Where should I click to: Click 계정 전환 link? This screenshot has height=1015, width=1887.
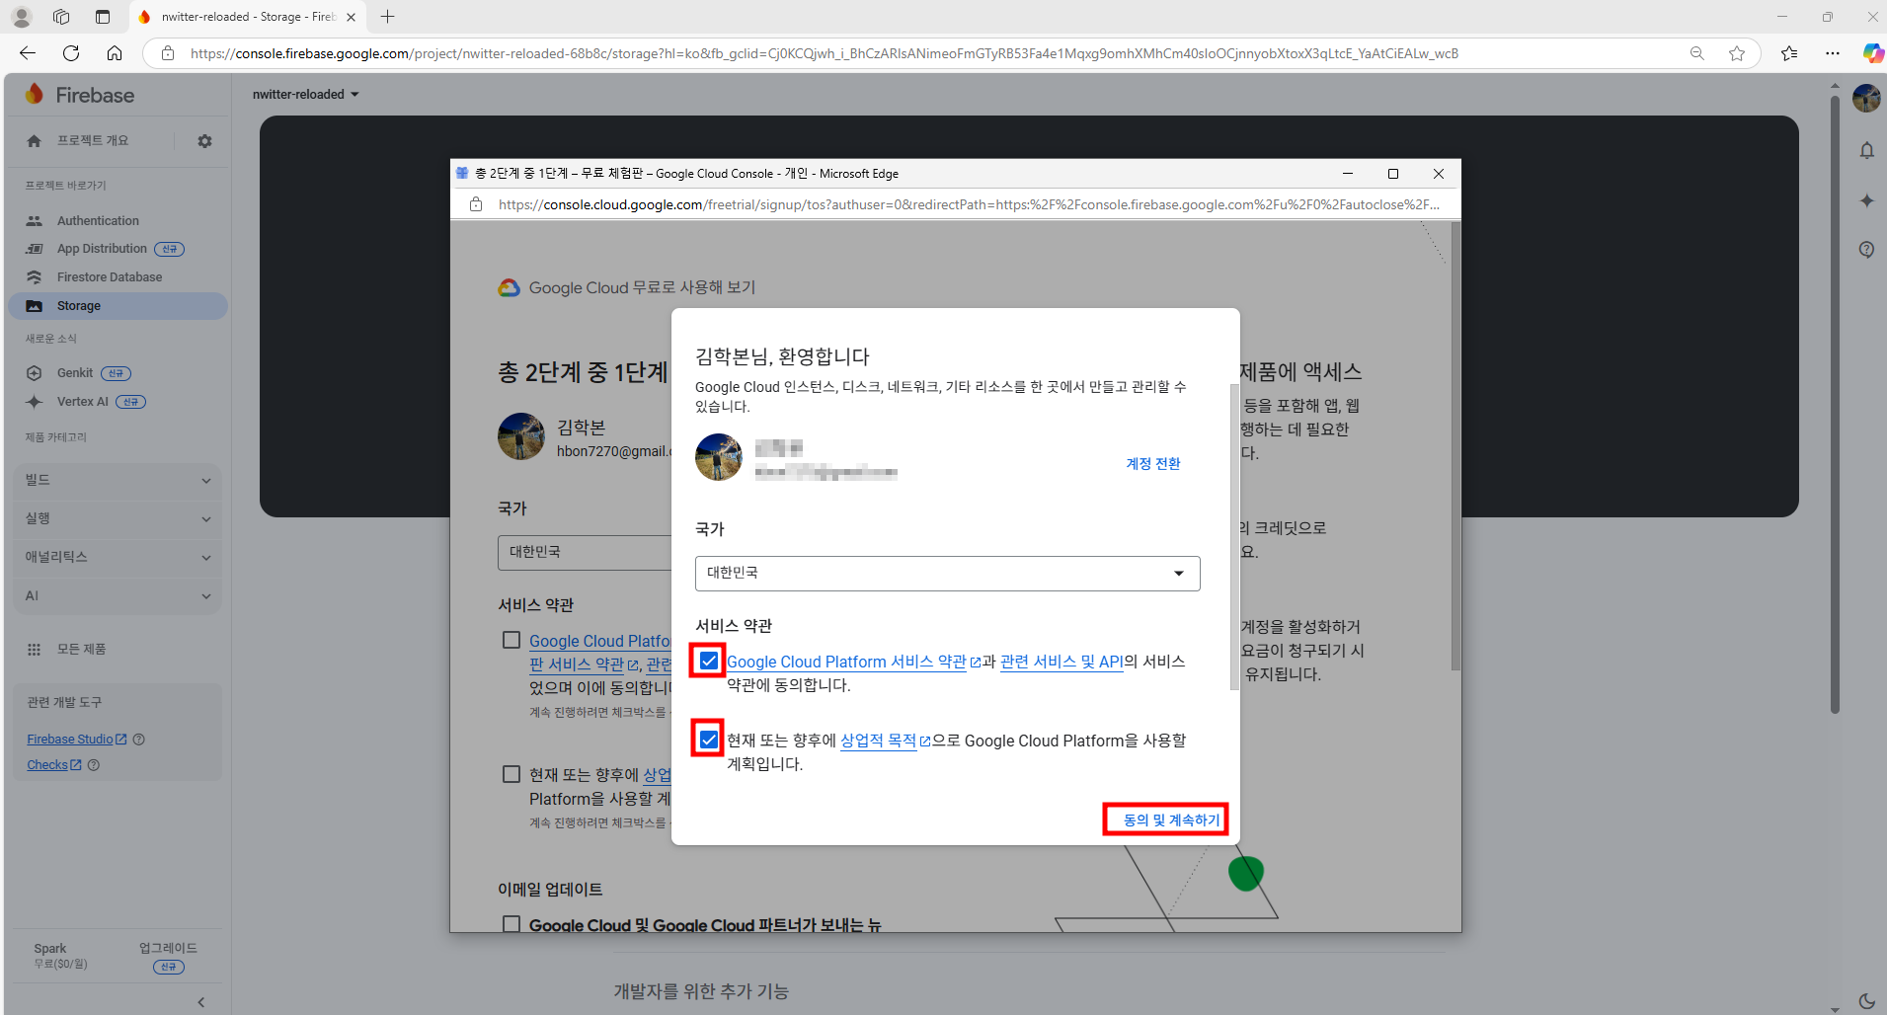point(1153,464)
